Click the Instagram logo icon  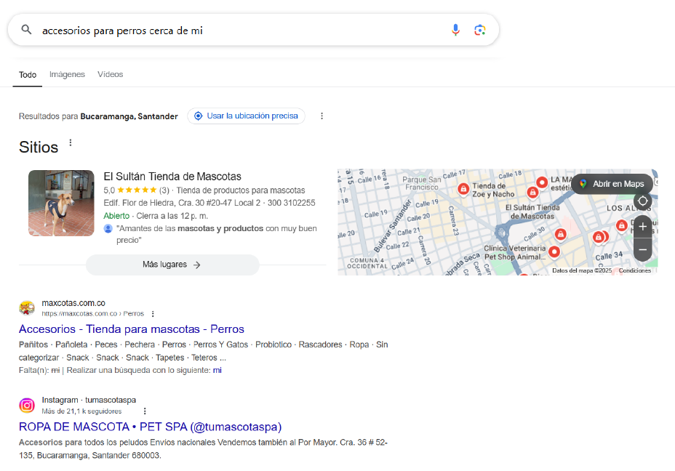tap(27, 405)
